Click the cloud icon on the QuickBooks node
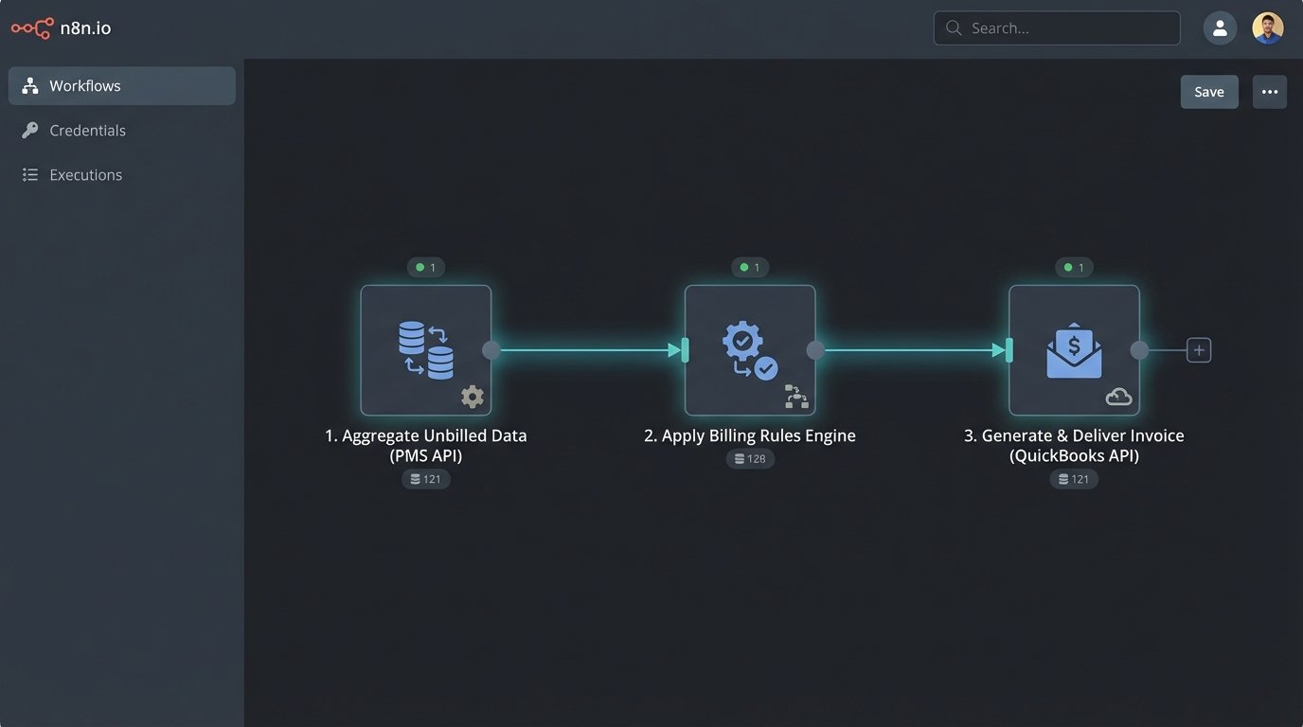The width and height of the screenshot is (1303, 727). point(1119,397)
